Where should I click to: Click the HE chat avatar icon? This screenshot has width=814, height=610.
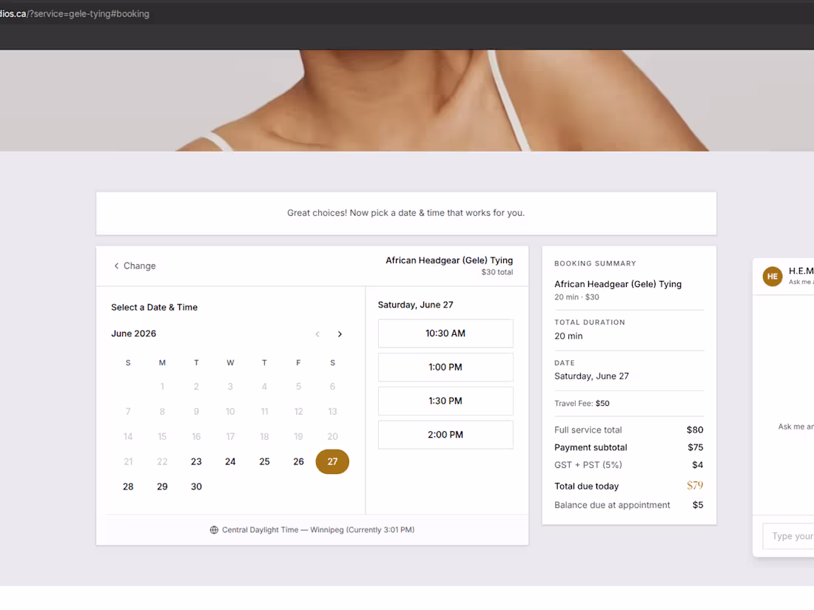tap(772, 276)
